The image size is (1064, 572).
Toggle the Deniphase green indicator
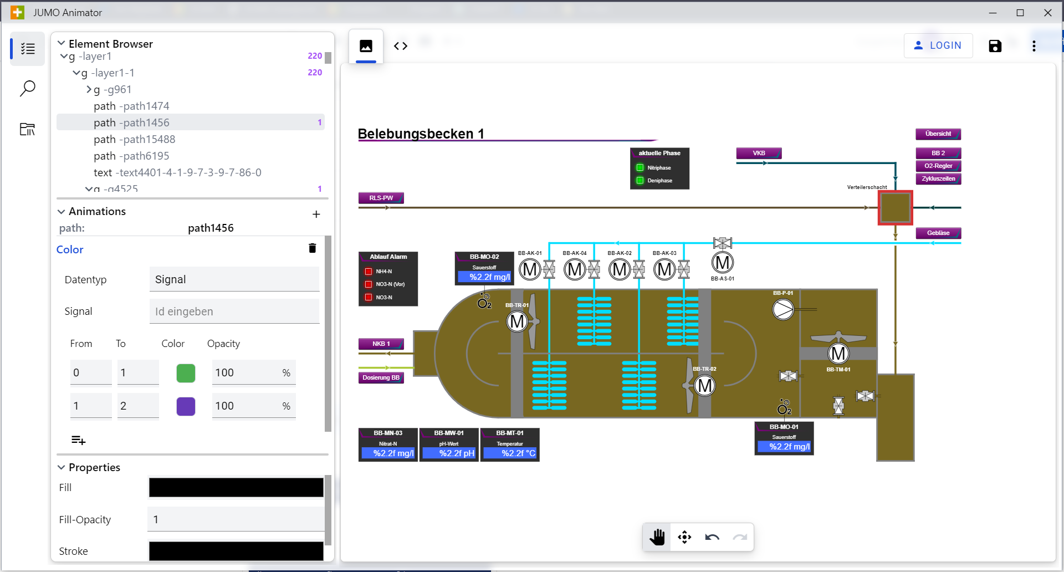(640, 181)
